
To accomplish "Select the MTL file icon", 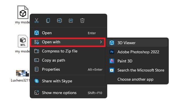I will [23, 41].
